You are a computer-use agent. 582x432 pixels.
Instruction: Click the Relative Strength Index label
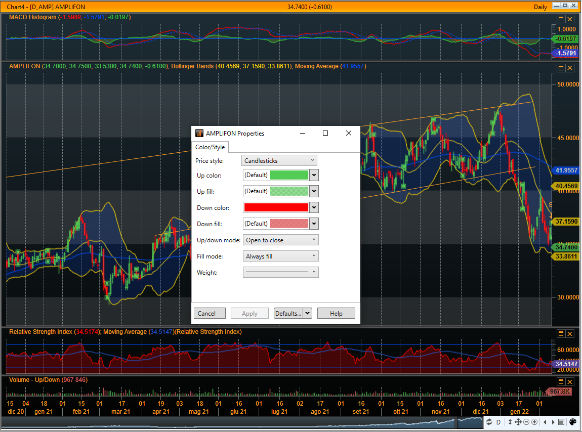[x=40, y=332]
